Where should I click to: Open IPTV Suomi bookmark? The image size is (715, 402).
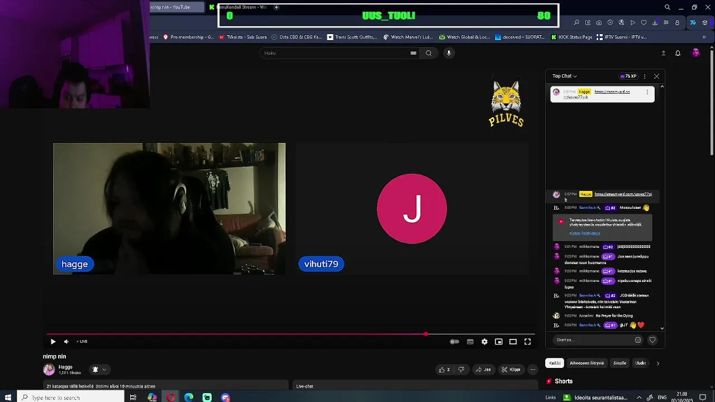point(622,37)
